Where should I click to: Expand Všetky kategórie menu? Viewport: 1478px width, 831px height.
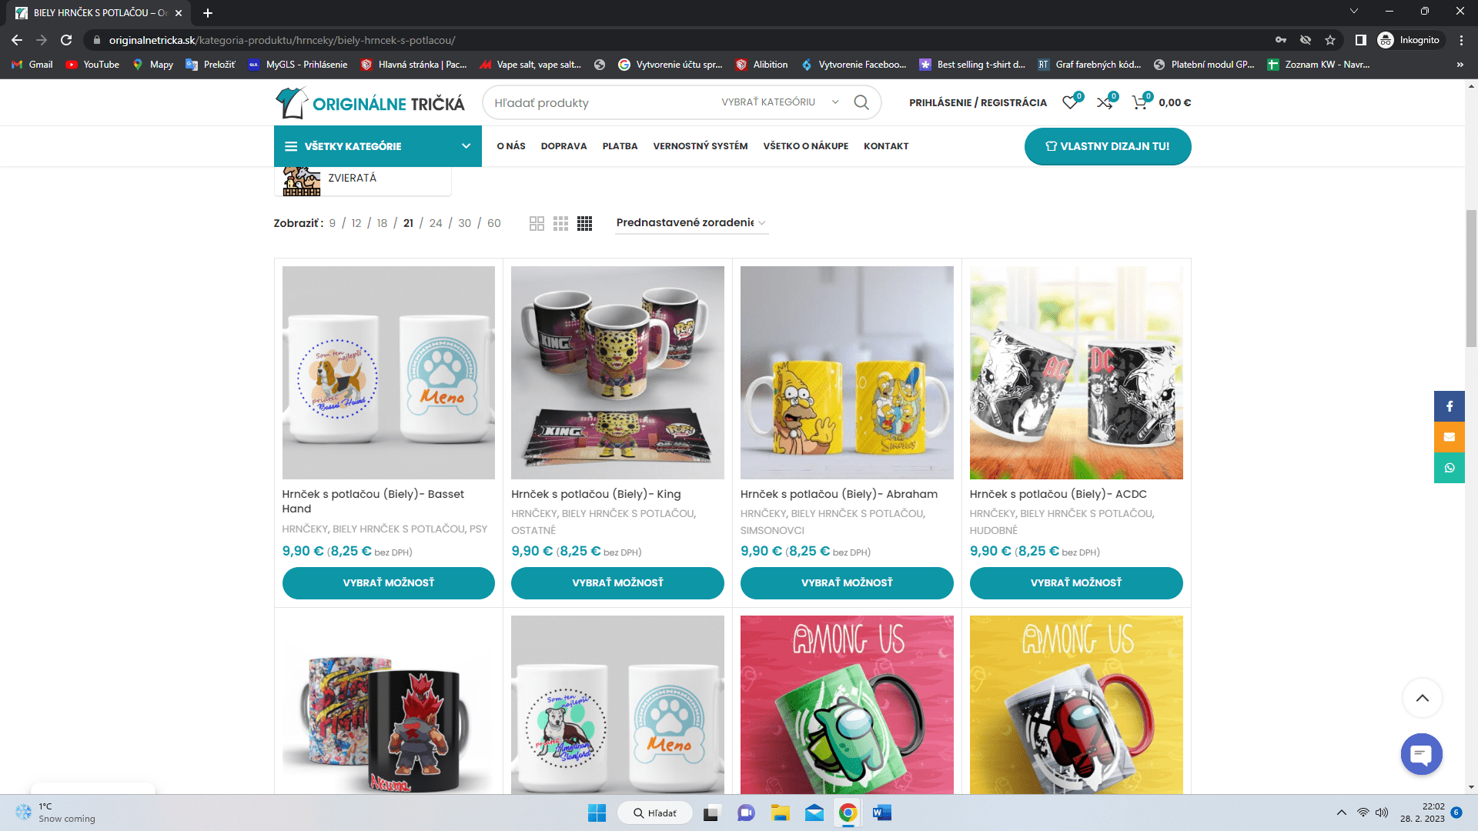[x=378, y=146]
